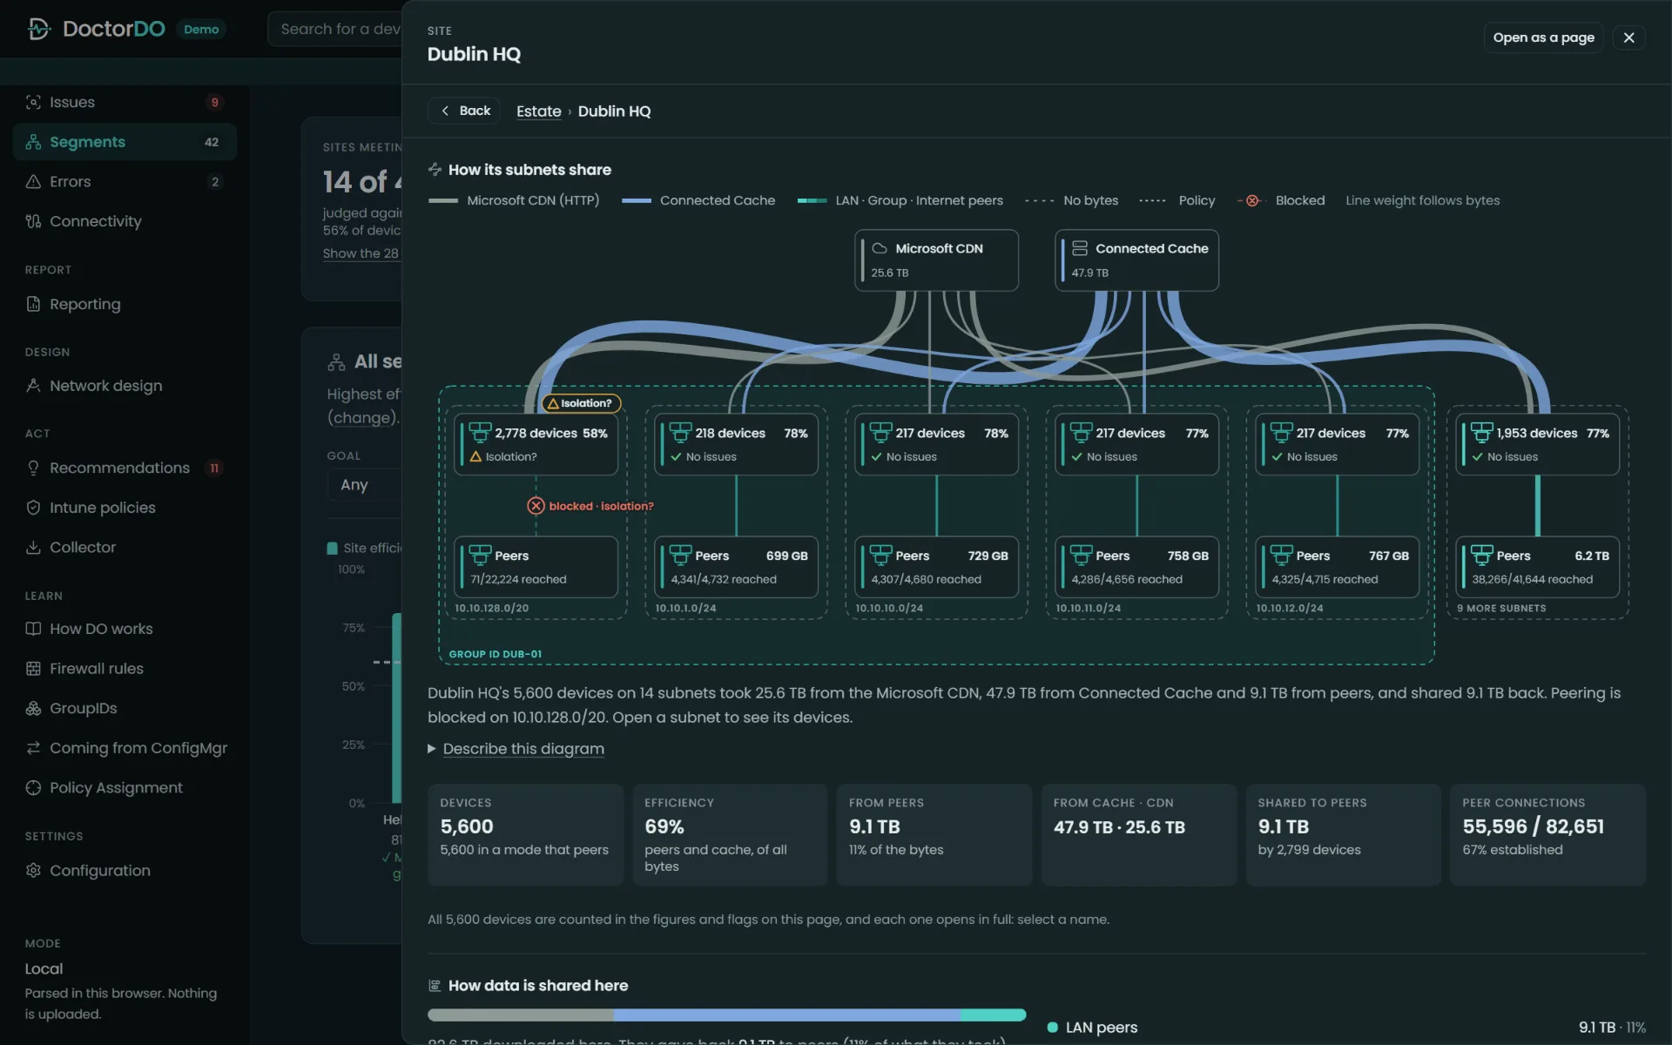The width and height of the screenshot is (1672, 1045).
Task: Click the Demo badge
Action: [201, 29]
